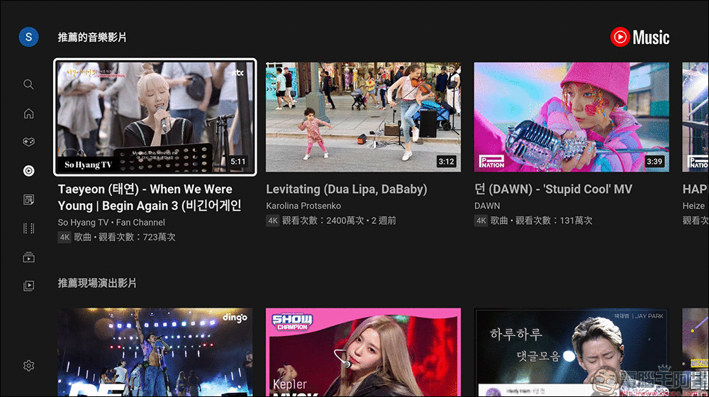Viewport: 709px width, 397px height.
Task: Open Settings gear icon
Action: pos(28,365)
